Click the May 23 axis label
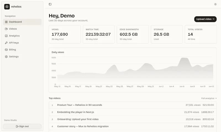221x132 pixels. [109, 87]
